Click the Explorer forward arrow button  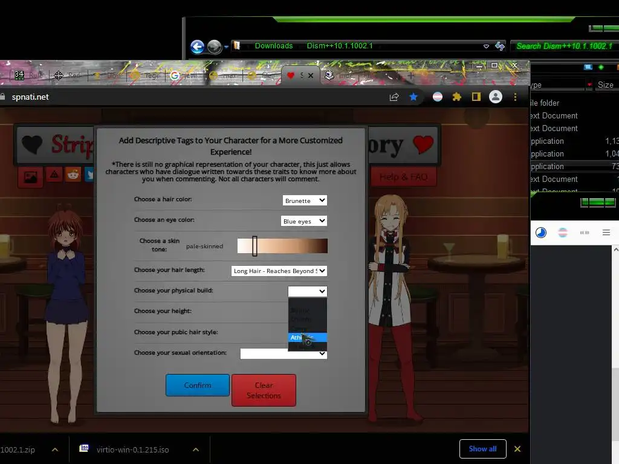coord(215,47)
